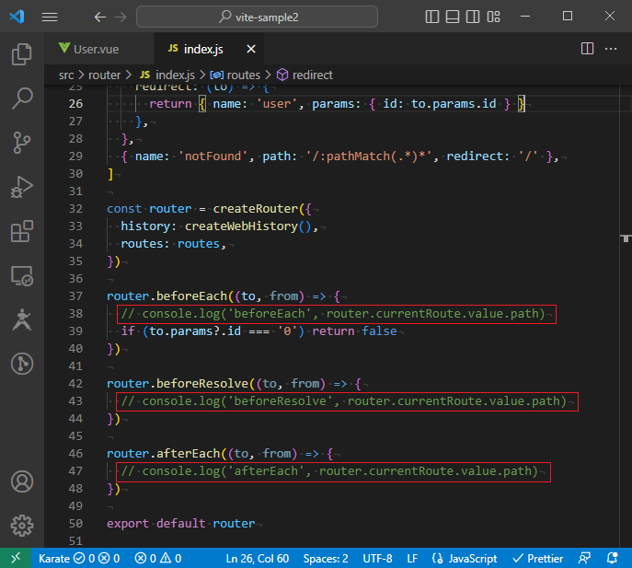Click Ln 26, Col 60 cursor position
632x568 pixels.
coord(258,558)
